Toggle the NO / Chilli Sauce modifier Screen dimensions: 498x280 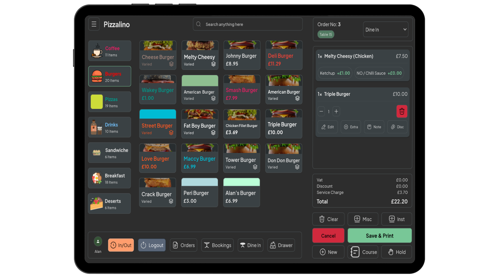[379, 73]
